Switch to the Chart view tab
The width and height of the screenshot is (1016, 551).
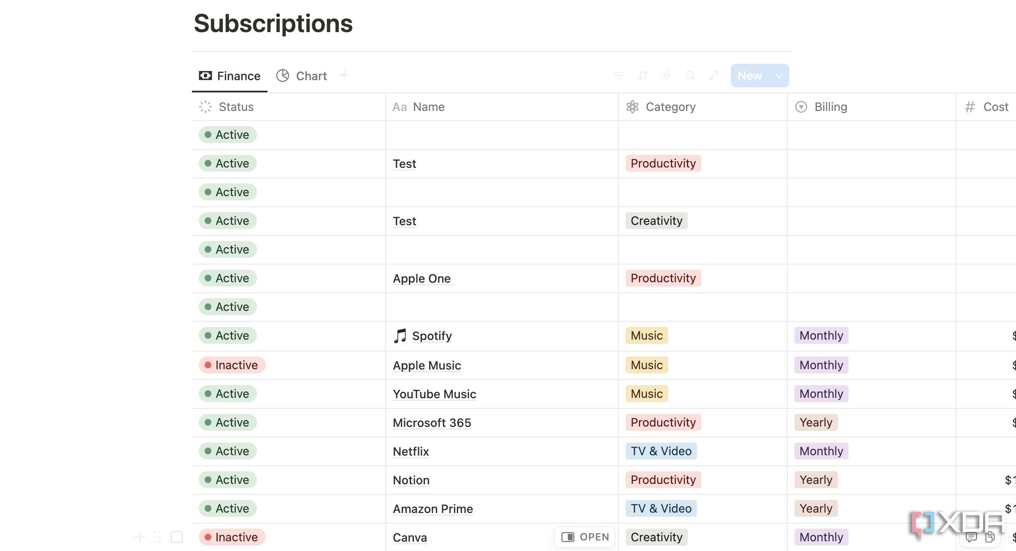pos(302,76)
